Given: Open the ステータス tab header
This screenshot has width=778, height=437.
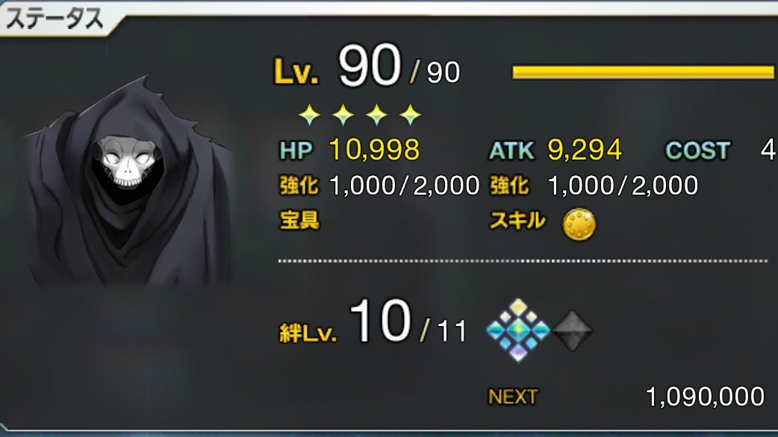Looking at the screenshot, I should tap(55, 19).
